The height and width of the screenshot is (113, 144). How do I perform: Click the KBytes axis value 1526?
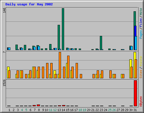tap(4, 83)
